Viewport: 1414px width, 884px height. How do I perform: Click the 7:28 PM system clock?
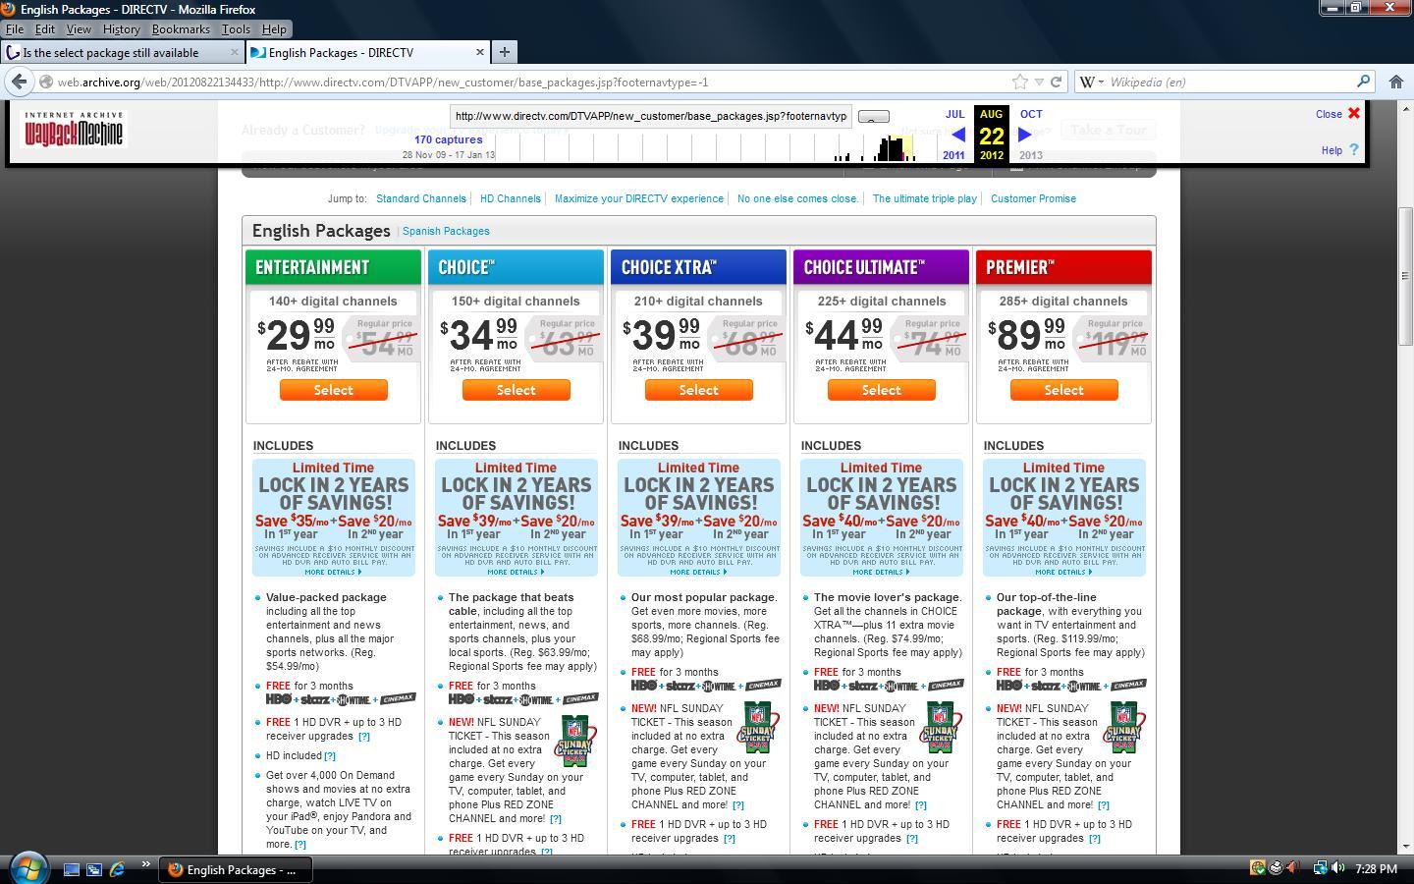pyautogui.click(x=1375, y=868)
